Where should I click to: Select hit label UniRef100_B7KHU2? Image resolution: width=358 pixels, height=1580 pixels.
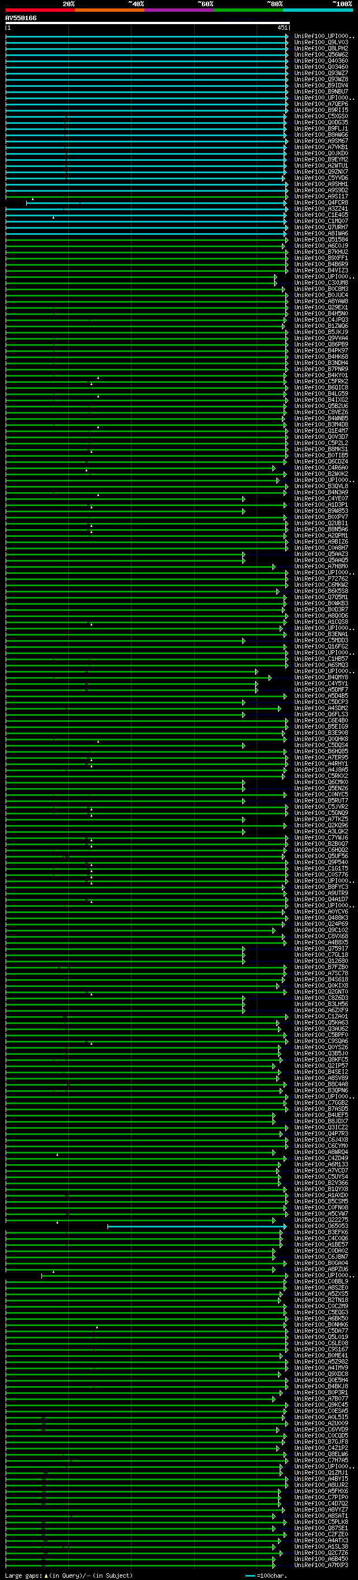tap(321, 252)
